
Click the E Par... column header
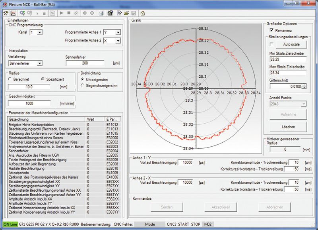112,119
